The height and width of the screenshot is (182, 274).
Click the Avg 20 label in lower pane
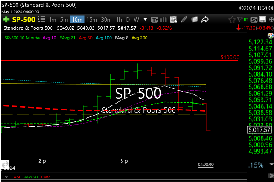click(31, 177)
